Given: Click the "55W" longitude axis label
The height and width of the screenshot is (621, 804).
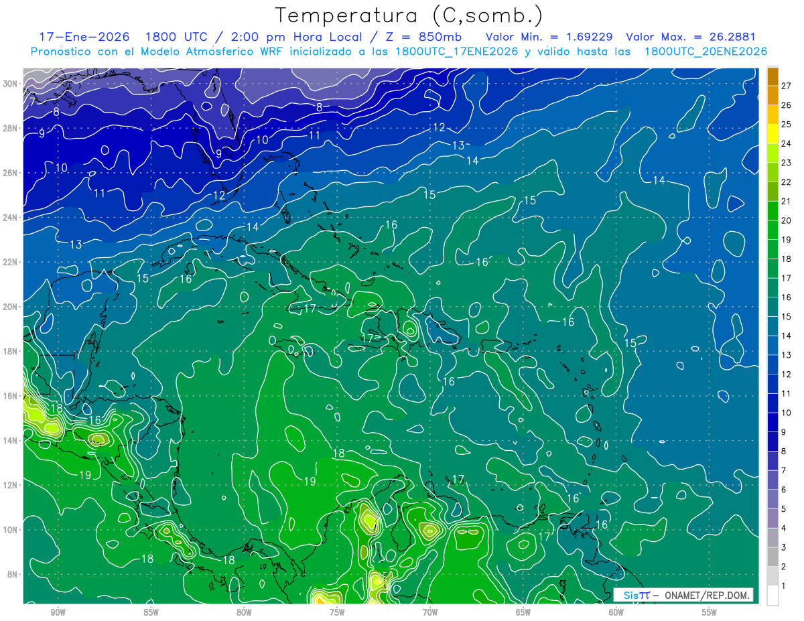Looking at the screenshot, I should click(710, 612).
